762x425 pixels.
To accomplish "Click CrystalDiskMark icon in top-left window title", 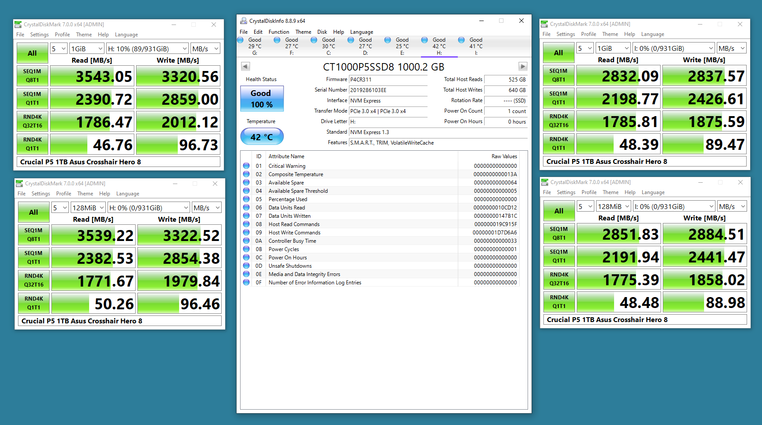I will coord(18,24).
